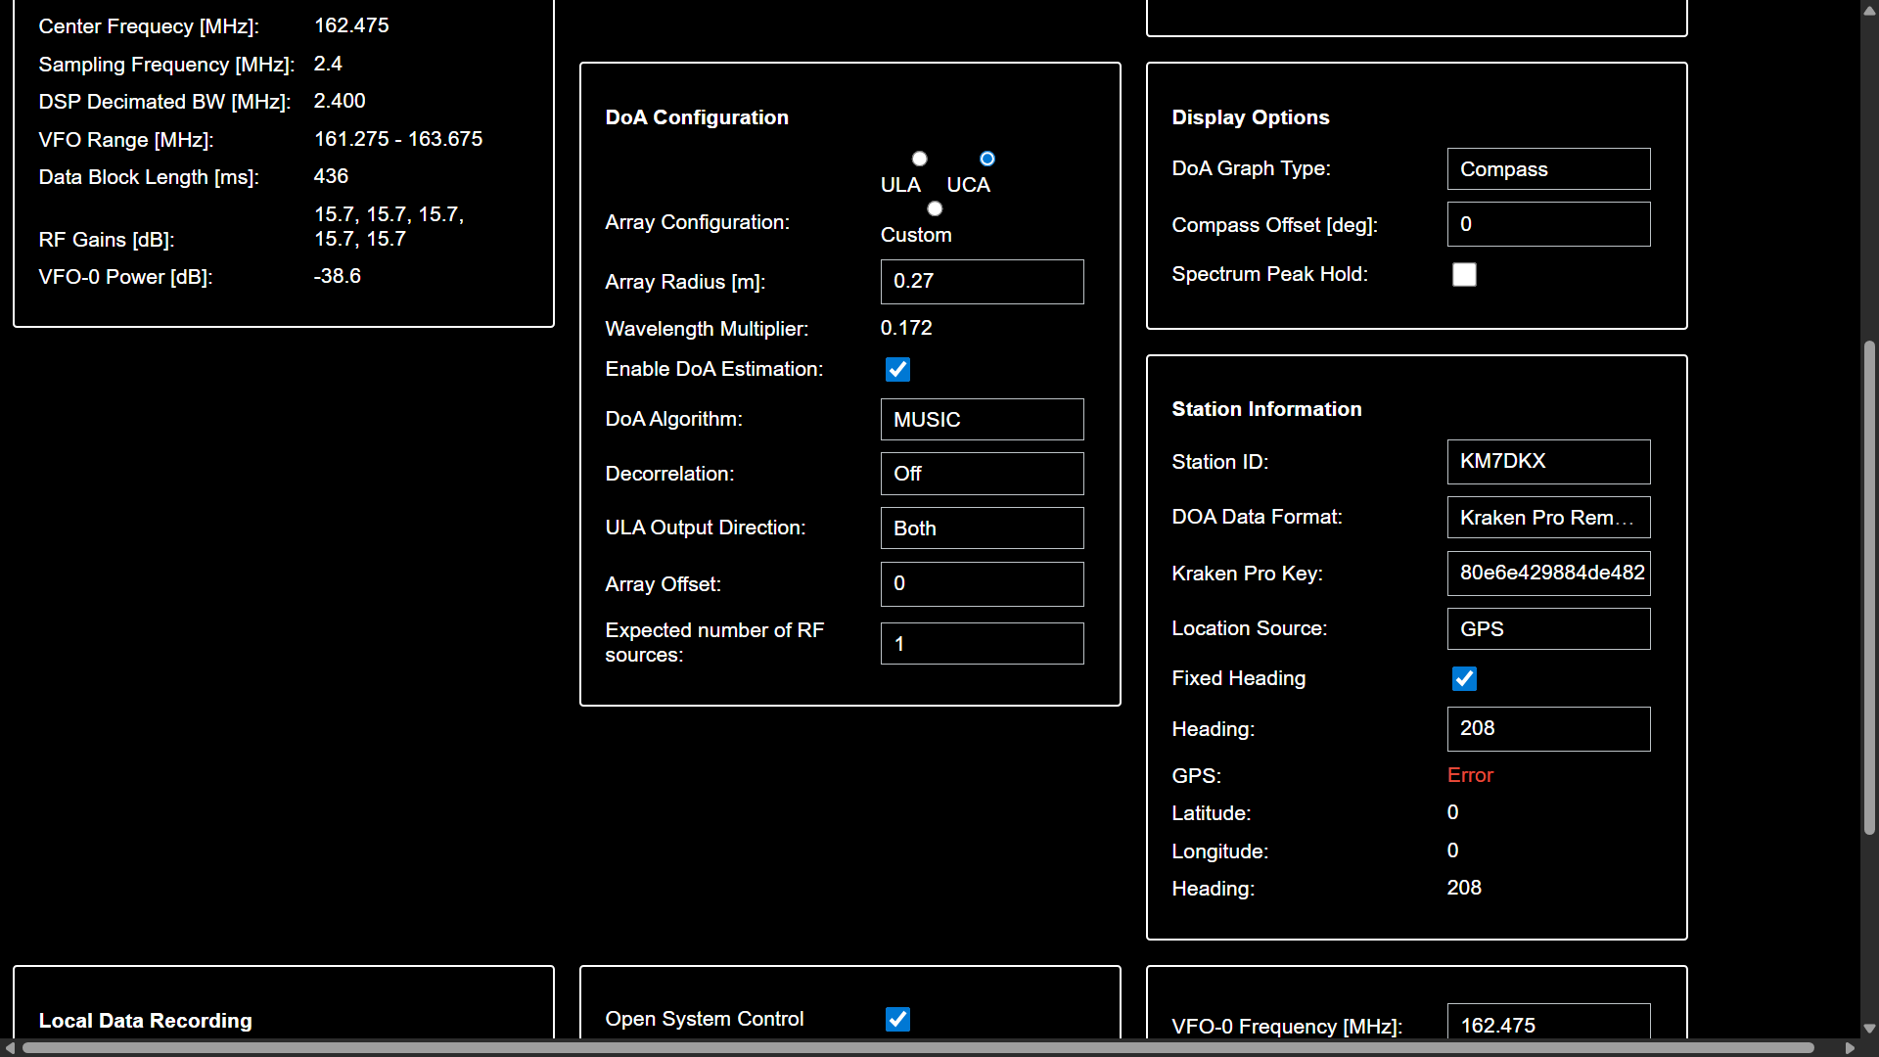
Task: Choose the Custom array configuration radio
Action: coord(935,208)
